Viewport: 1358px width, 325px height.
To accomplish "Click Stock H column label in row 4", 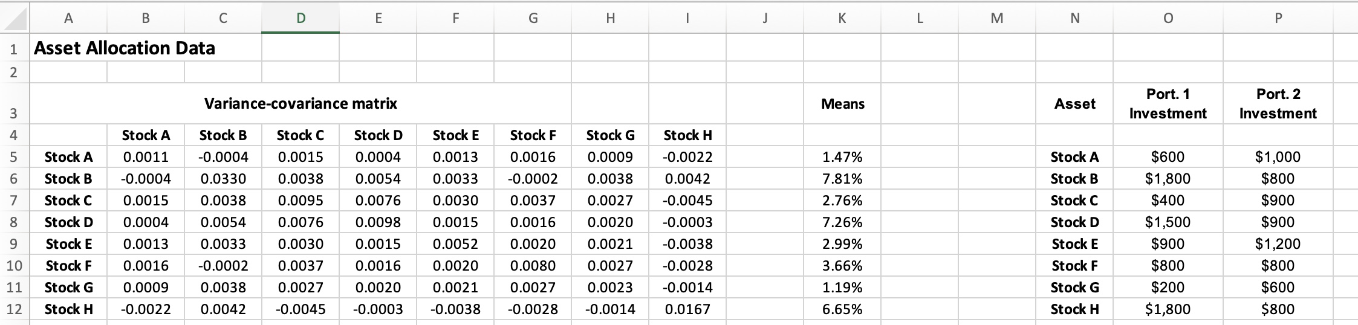I will (x=687, y=135).
